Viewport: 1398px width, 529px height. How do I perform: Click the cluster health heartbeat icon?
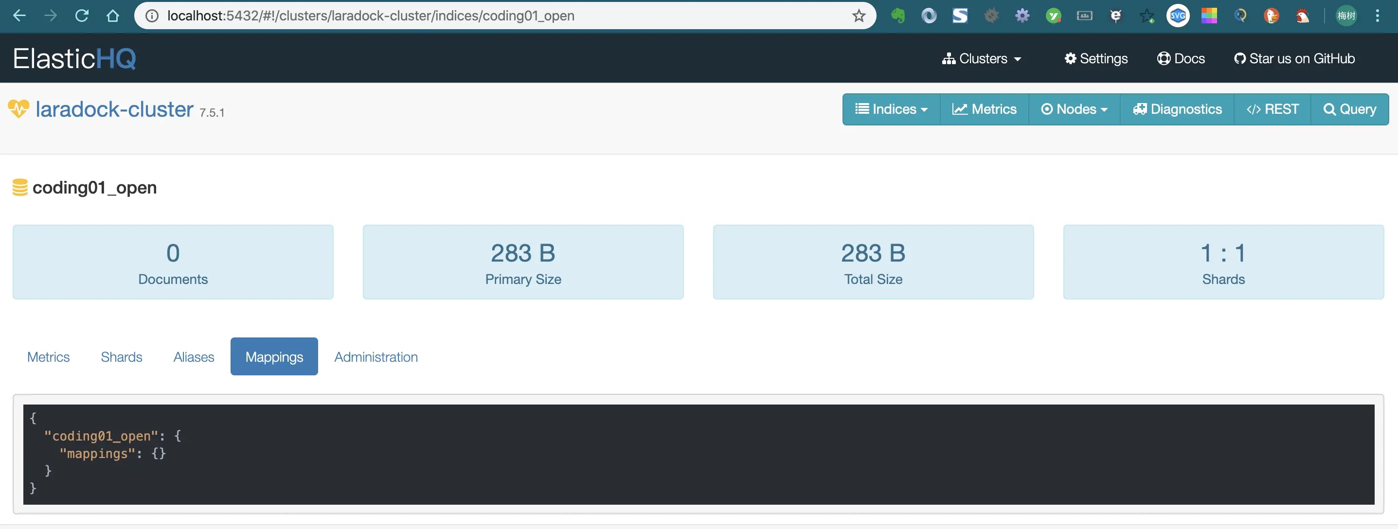point(18,109)
